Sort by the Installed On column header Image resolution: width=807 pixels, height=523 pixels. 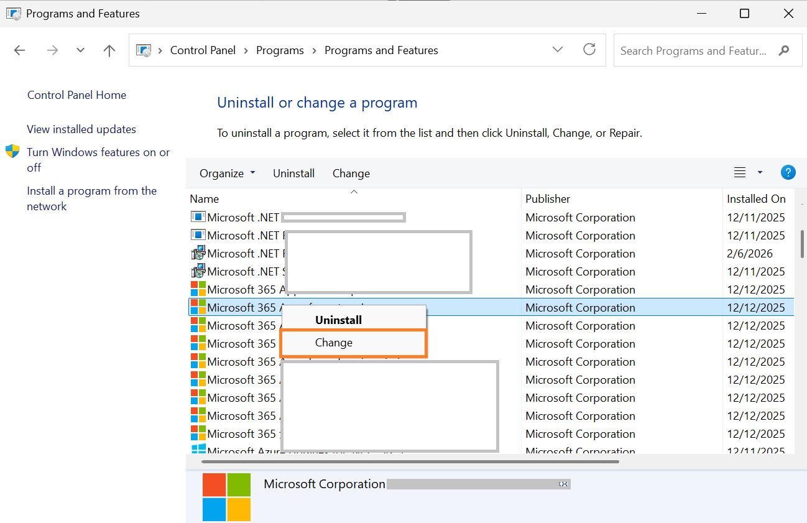(x=757, y=199)
